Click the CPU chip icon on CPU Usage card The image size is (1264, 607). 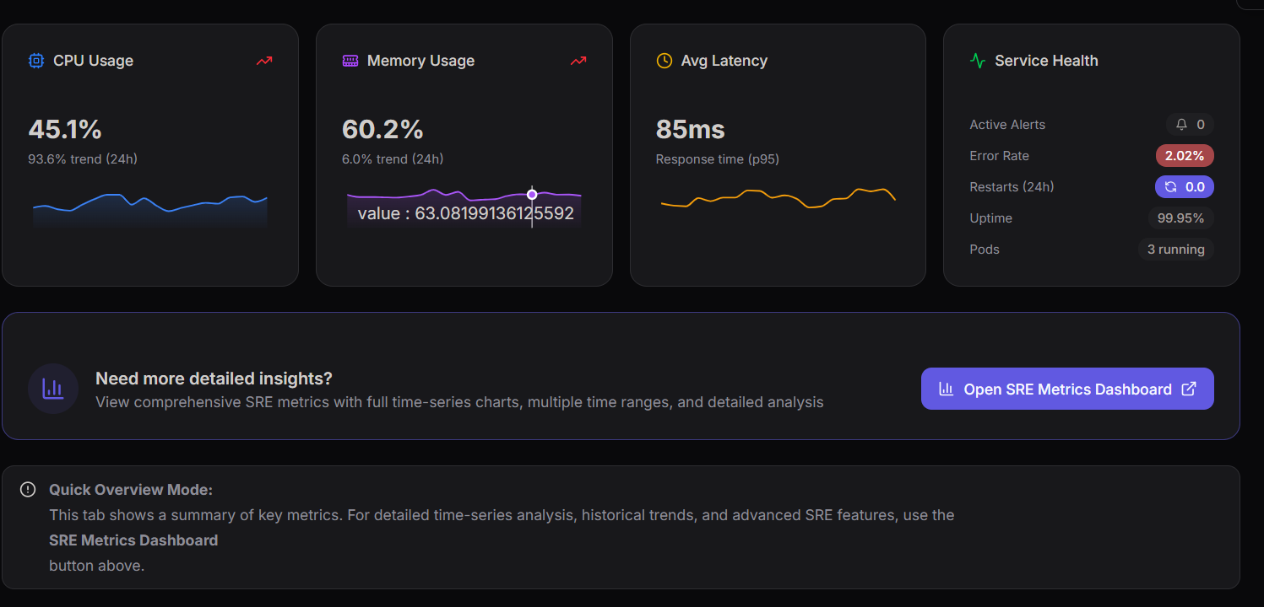[35, 60]
